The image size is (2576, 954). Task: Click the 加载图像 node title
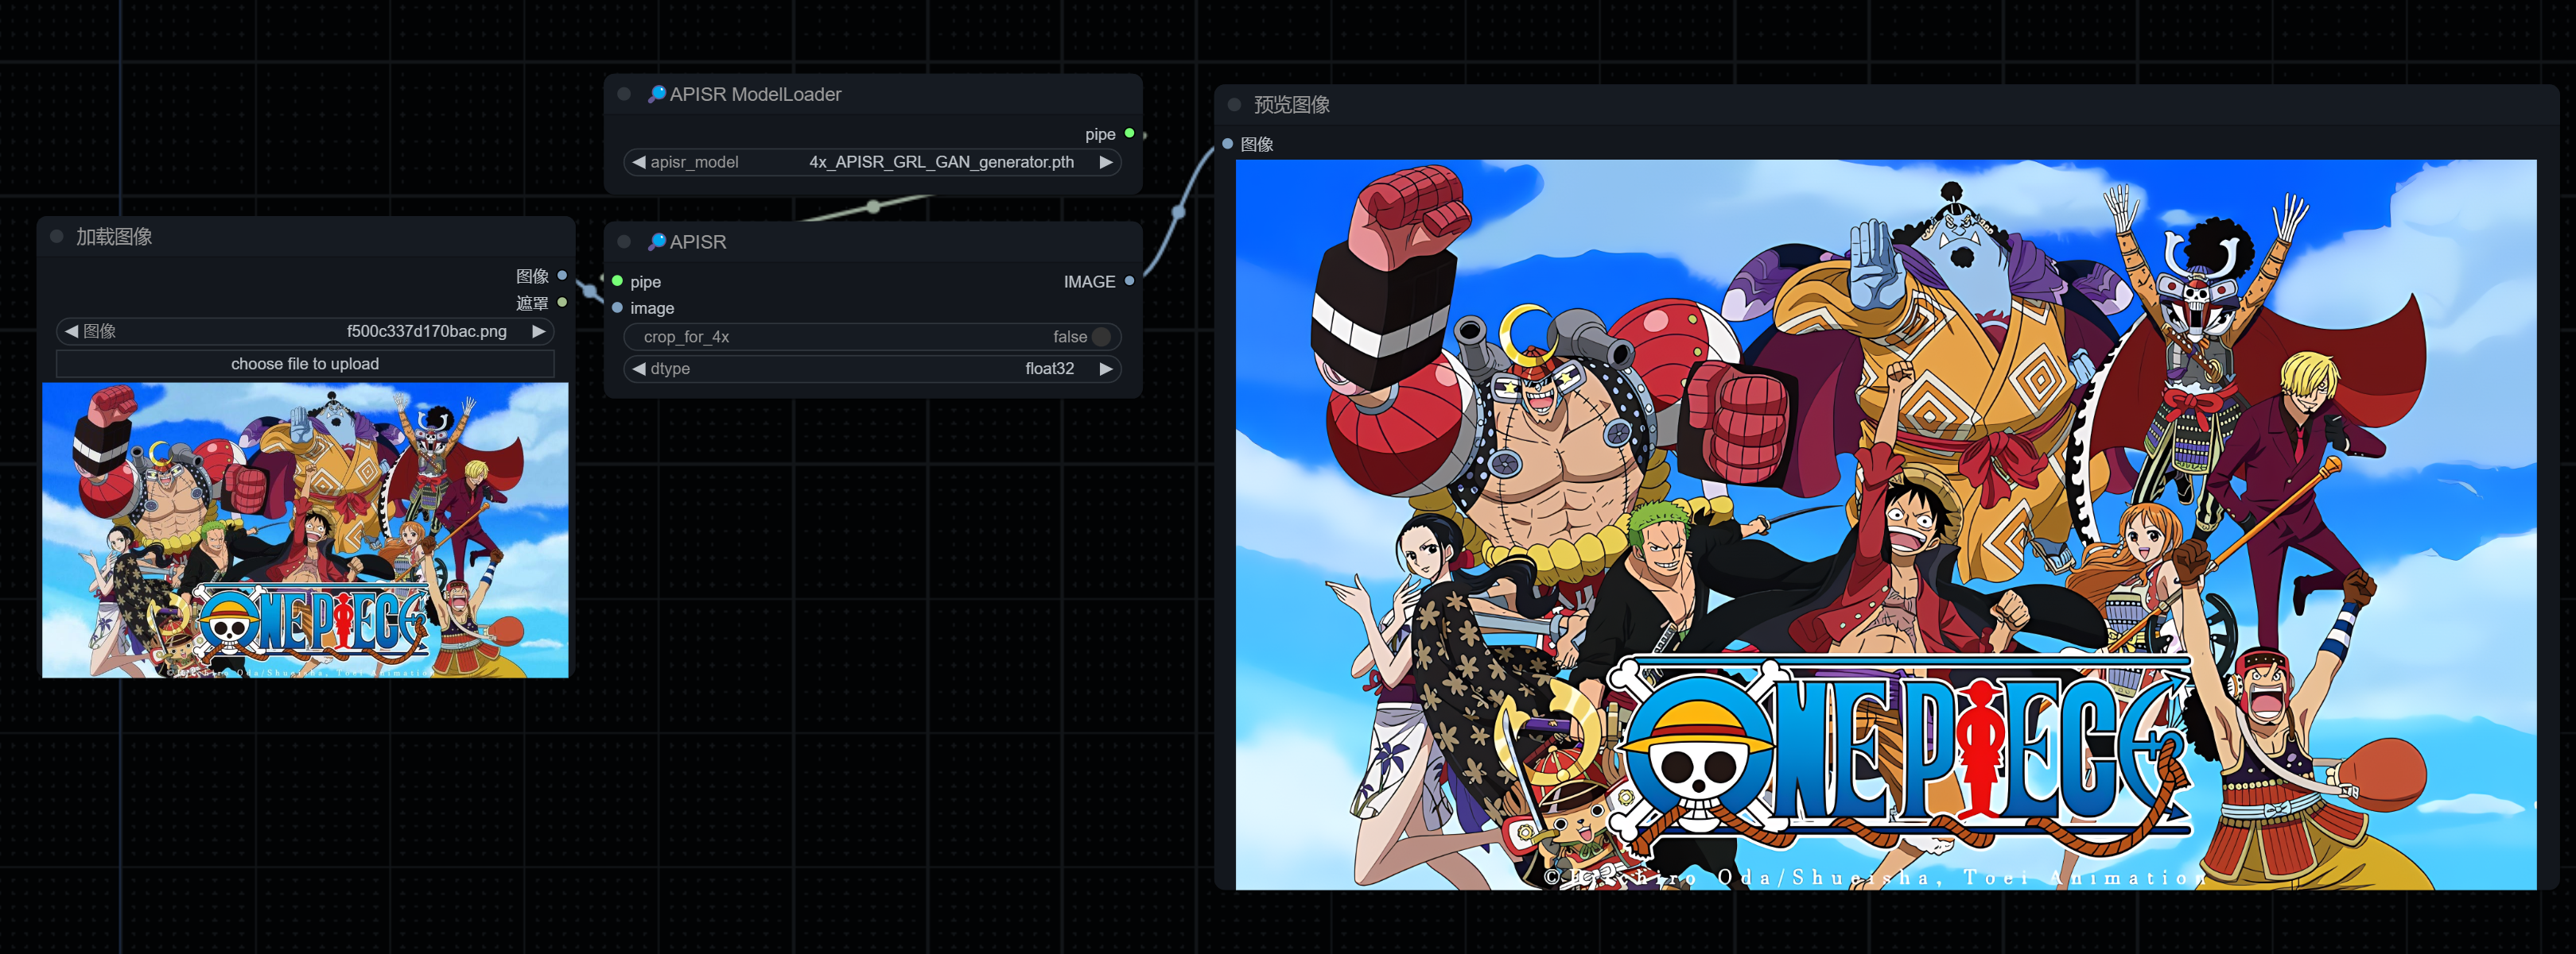[114, 237]
